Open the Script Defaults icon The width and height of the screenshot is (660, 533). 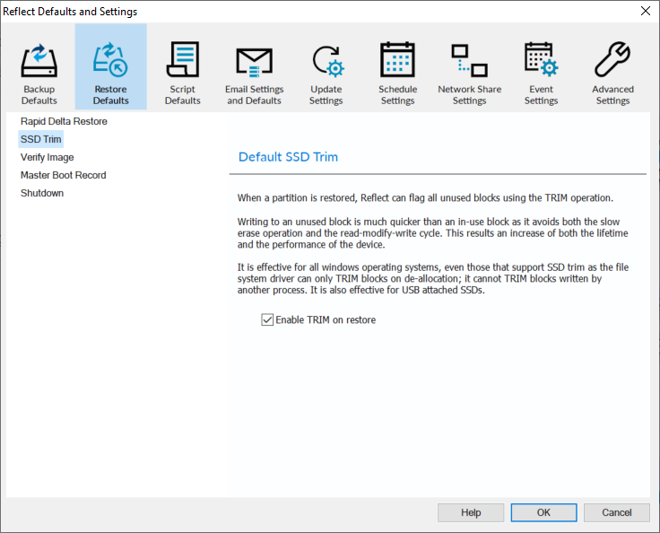coord(182,59)
